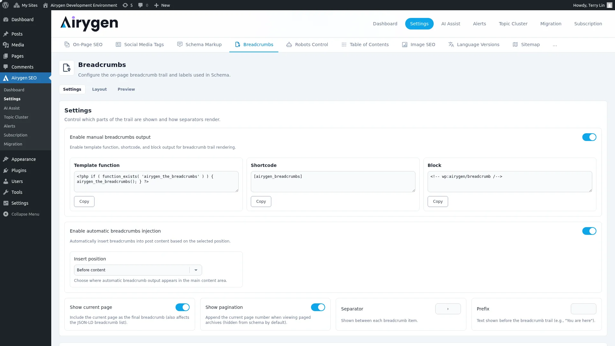Toggle the Show current page switch
Screen dimensions: 615x346
pos(182,307)
